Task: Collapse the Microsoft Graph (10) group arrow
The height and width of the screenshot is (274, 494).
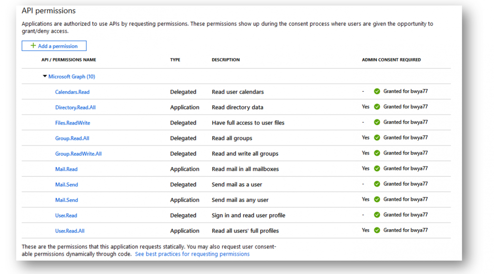Action: click(x=45, y=76)
